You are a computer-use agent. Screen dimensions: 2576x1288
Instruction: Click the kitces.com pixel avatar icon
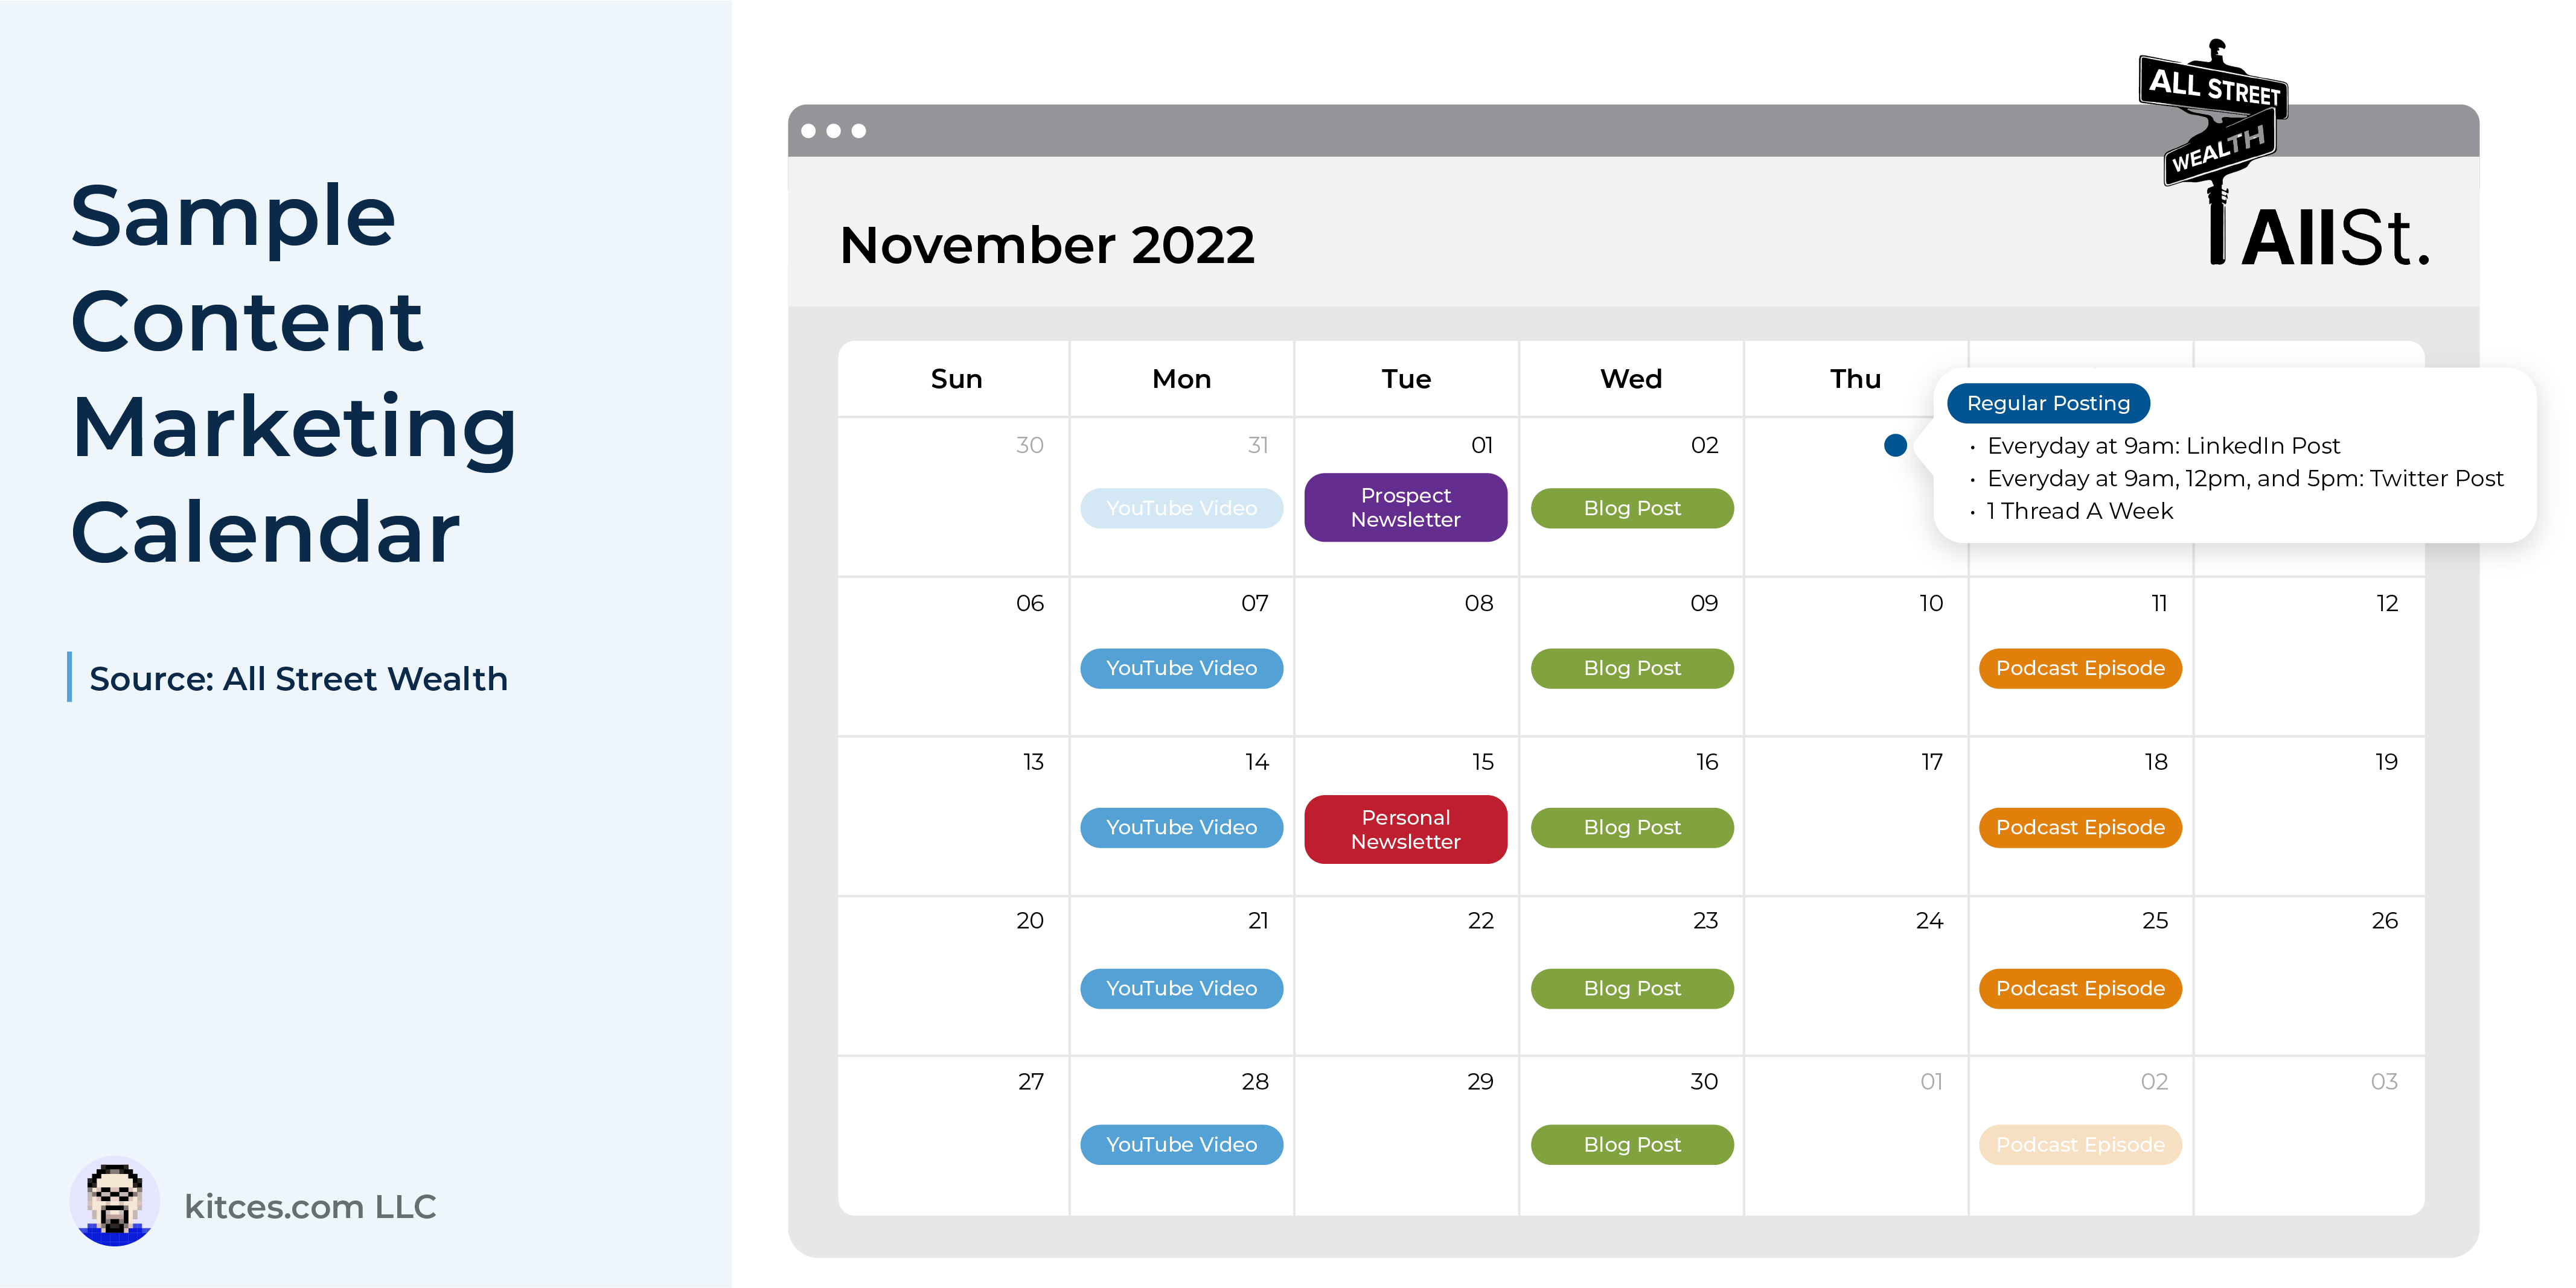(x=115, y=1202)
